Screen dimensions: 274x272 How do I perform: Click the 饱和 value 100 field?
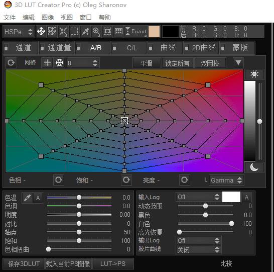[x=125, y=241]
